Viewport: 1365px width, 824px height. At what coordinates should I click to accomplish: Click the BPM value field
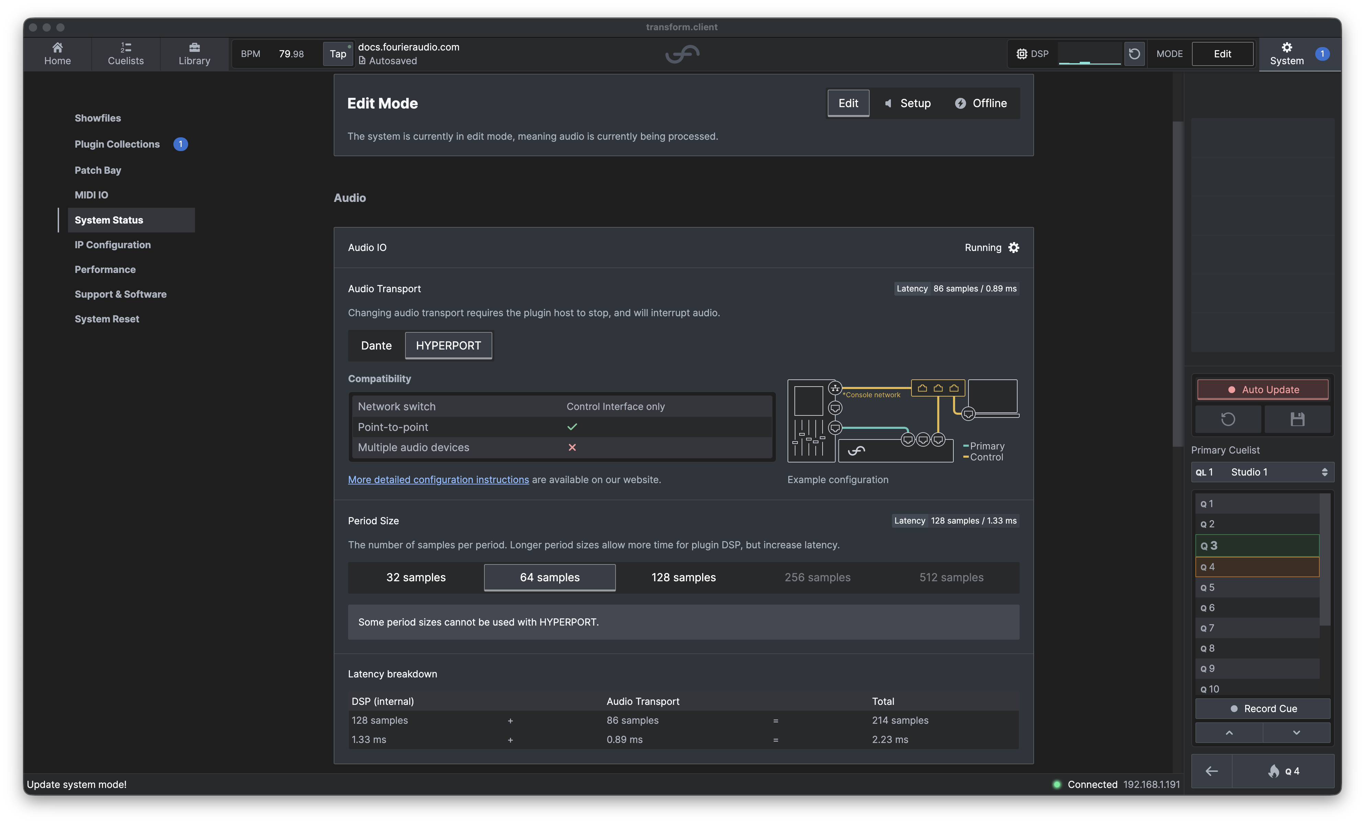[x=291, y=54]
